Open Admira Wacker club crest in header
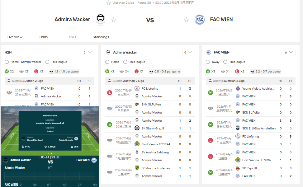Screen dimensions: 303x187 pos(101,20)
